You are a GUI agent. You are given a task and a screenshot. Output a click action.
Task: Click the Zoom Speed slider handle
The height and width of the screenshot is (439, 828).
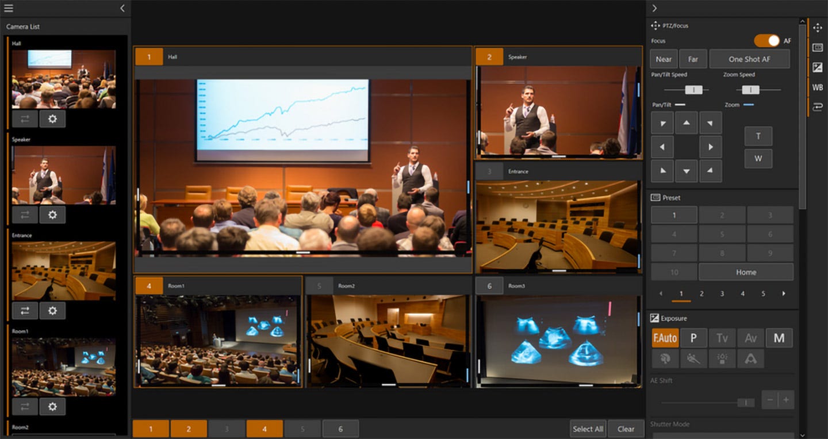coord(750,90)
